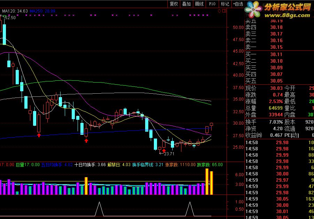Click the 巨量17: 0.00 indicator label
This screenshot has height=219, width=314.
click(x=28, y=165)
